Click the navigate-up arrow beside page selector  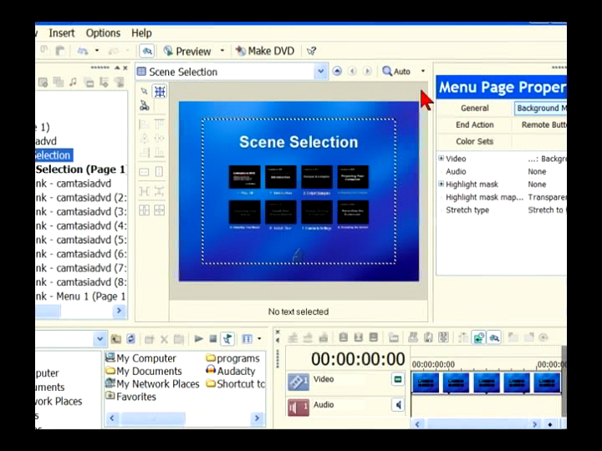coord(337,72)
